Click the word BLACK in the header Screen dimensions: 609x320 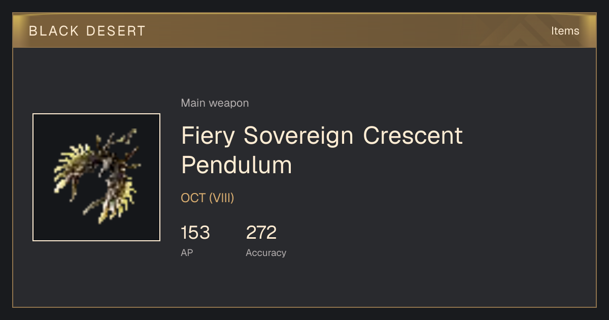pos(51,31)
